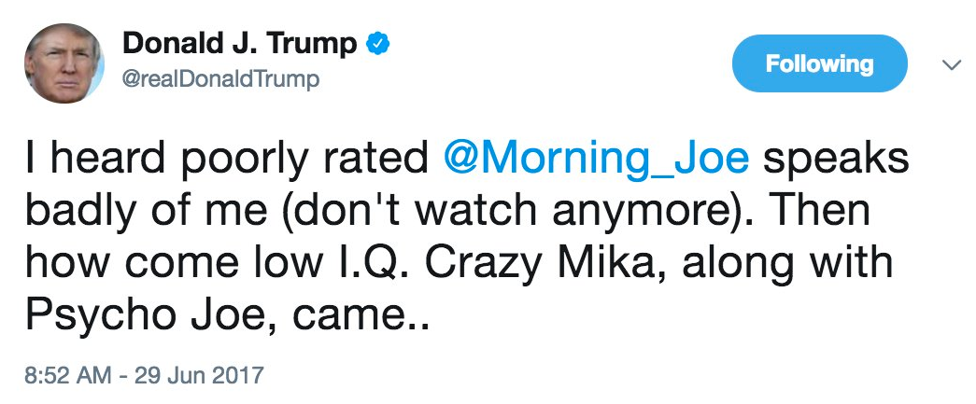Toggle the Following button

tap(819, 64)
